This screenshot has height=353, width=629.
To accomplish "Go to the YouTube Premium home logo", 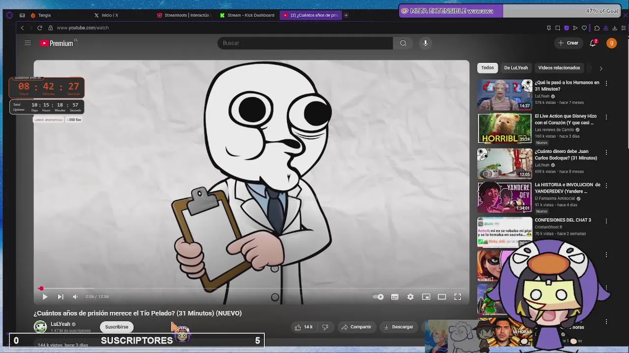I will pos(57,43).
